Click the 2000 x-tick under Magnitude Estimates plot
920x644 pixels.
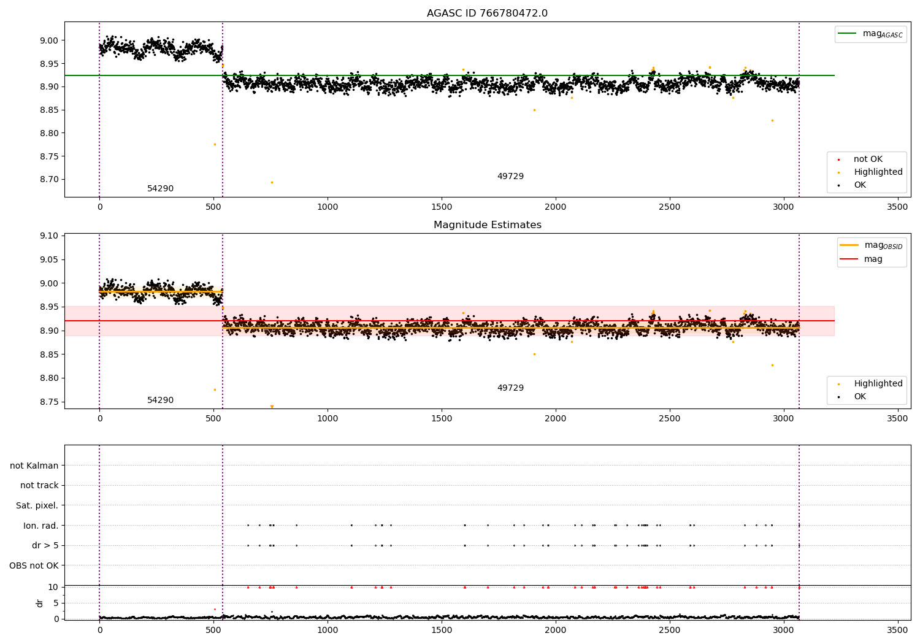556,419
